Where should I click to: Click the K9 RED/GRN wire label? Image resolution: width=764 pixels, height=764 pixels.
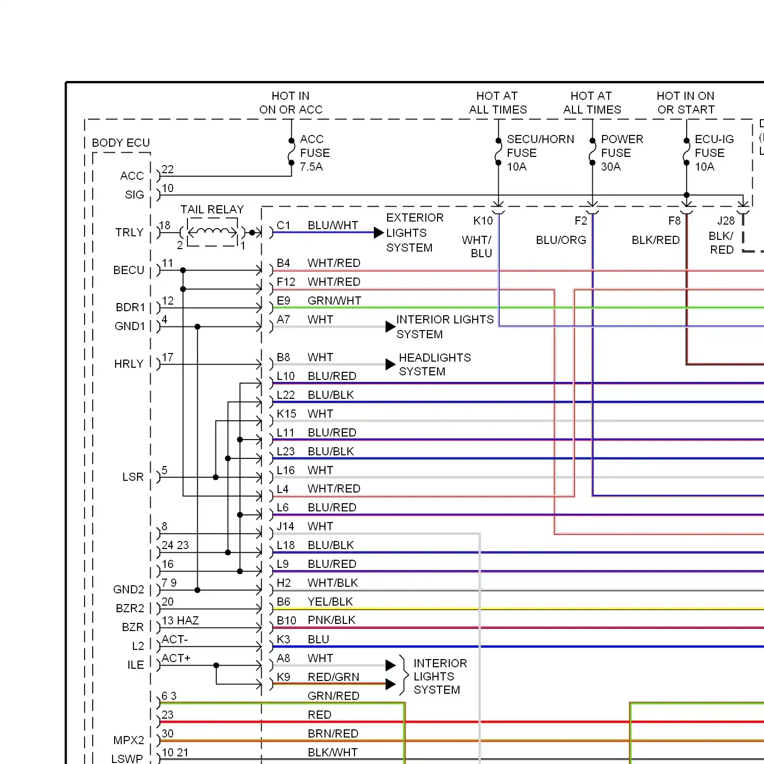[318, 677]
